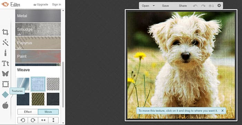Close the move texture tip
The width and height of the screenshot is (242, 125).
pyautogui.click(x=222, y=111)
